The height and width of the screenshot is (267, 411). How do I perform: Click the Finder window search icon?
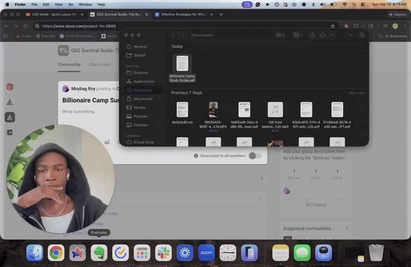click(x=362, y=35)
